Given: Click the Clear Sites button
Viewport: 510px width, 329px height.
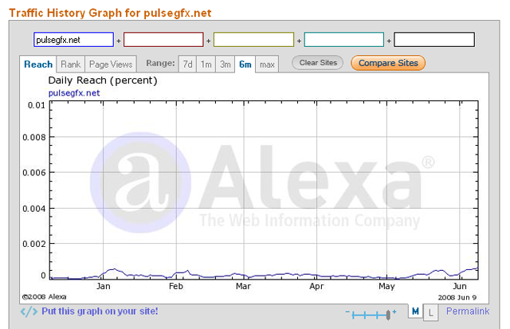Looking at the screenshot, I should coord(318,63).
